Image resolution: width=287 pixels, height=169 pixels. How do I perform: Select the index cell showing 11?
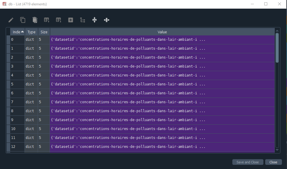17,138
